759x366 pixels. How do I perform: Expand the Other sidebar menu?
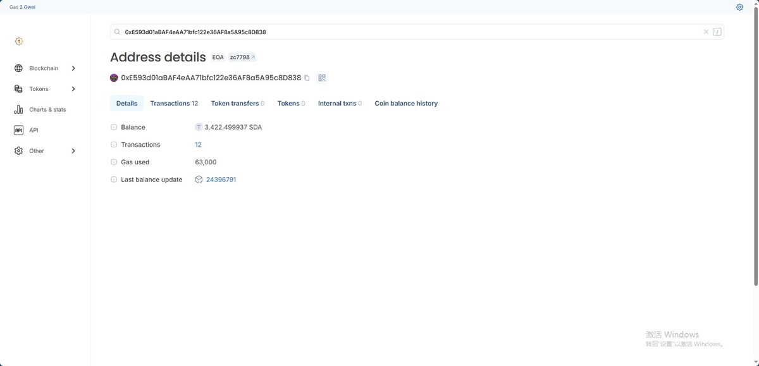(73, 150)
